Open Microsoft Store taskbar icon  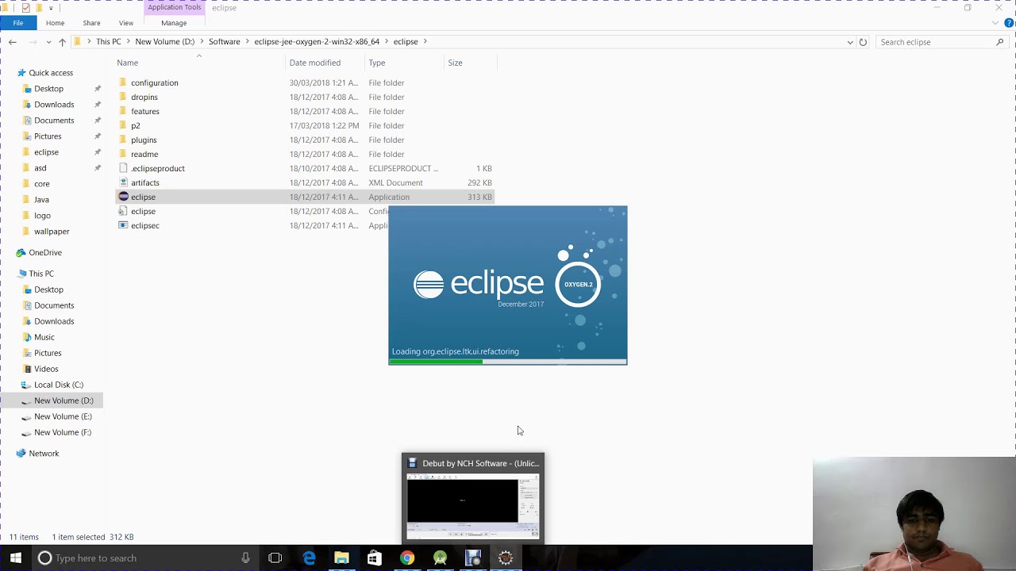(374, 558)
